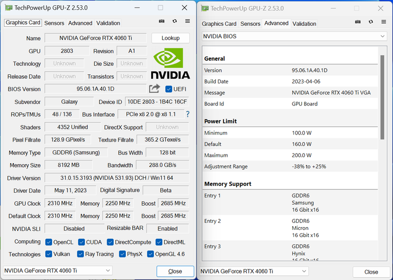The image size is (393, 280).
Task: Click the Bandwidth 288.0 GB/s field
Action: coord(163,165)
